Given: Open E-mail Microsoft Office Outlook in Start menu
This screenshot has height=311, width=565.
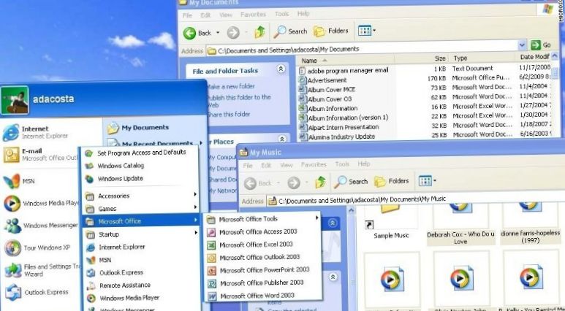Looking at the screenshot, I should tap(40, 155).
